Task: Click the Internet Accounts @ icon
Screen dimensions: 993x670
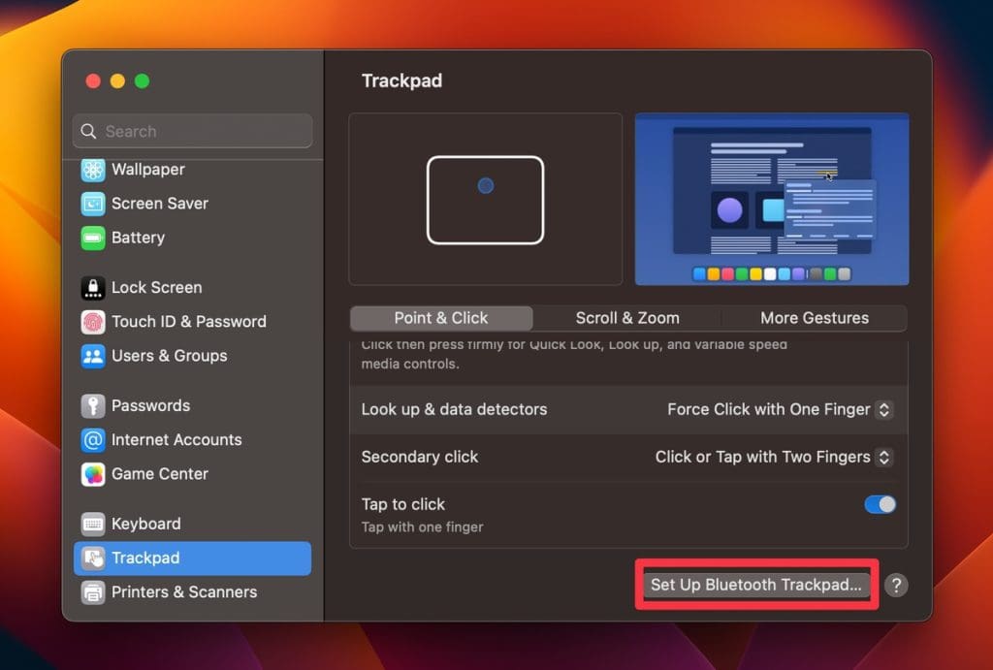Action: point(93,440)
